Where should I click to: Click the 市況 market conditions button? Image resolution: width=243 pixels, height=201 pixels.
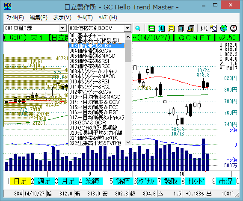coord(225,181)
